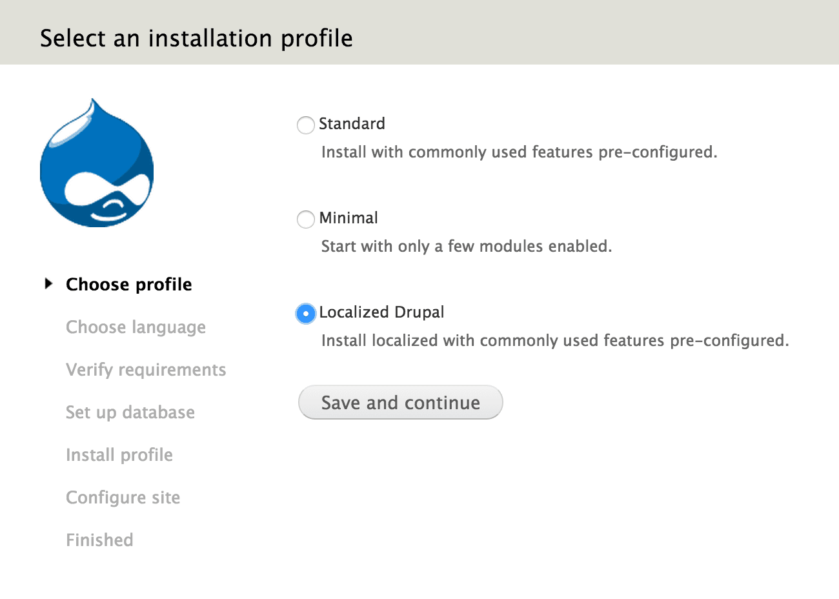This screenshot has height=599, width=839.
Task: Open the Set up database step
Action: point(130,412)
